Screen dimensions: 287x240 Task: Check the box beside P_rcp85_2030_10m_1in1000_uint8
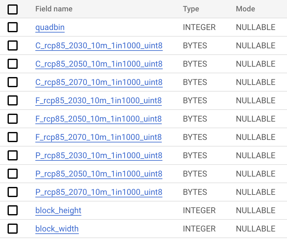(x=13, y=155)
